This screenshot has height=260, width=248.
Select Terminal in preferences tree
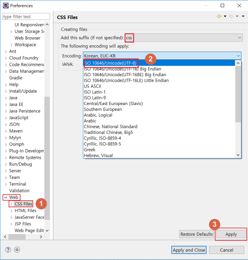coord(18,184)
